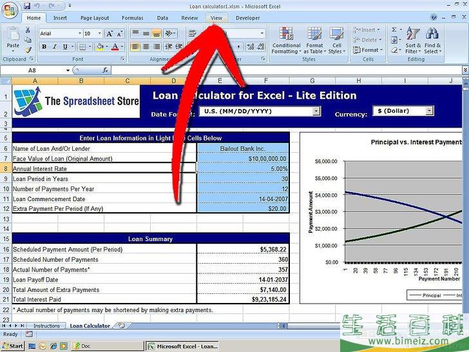Toggle italic formatting
The height and width of the screenshot is (352, 469).
pos(54,46)
